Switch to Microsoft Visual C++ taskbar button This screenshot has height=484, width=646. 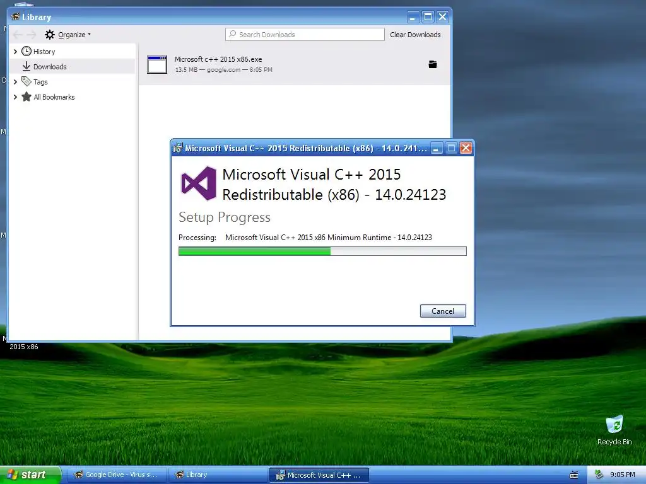(319, 475)
